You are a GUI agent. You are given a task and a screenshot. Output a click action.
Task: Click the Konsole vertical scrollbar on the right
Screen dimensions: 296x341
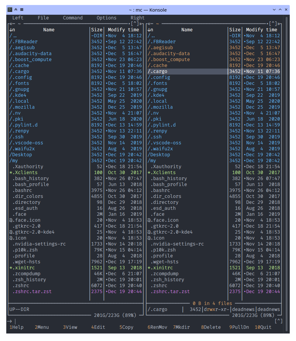tap(287, 157)
